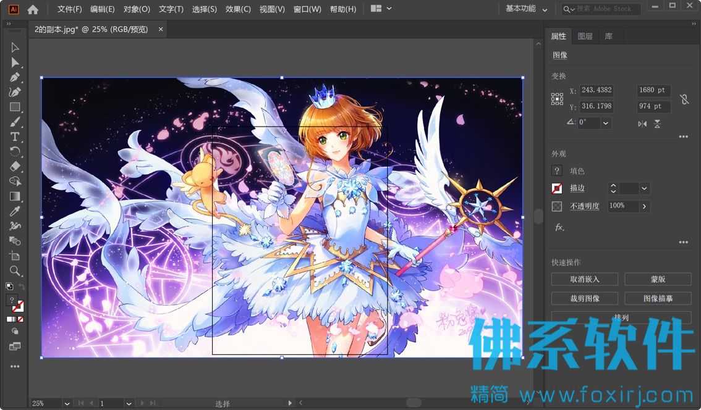This screenshot has height=410, width=701.
Task: Click the width 1680 pt field
Action: [x=653, y=90]
